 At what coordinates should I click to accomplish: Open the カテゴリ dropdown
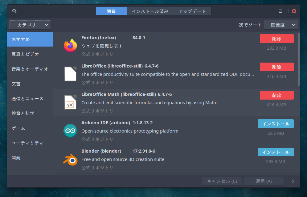click(x=30, y=25)
